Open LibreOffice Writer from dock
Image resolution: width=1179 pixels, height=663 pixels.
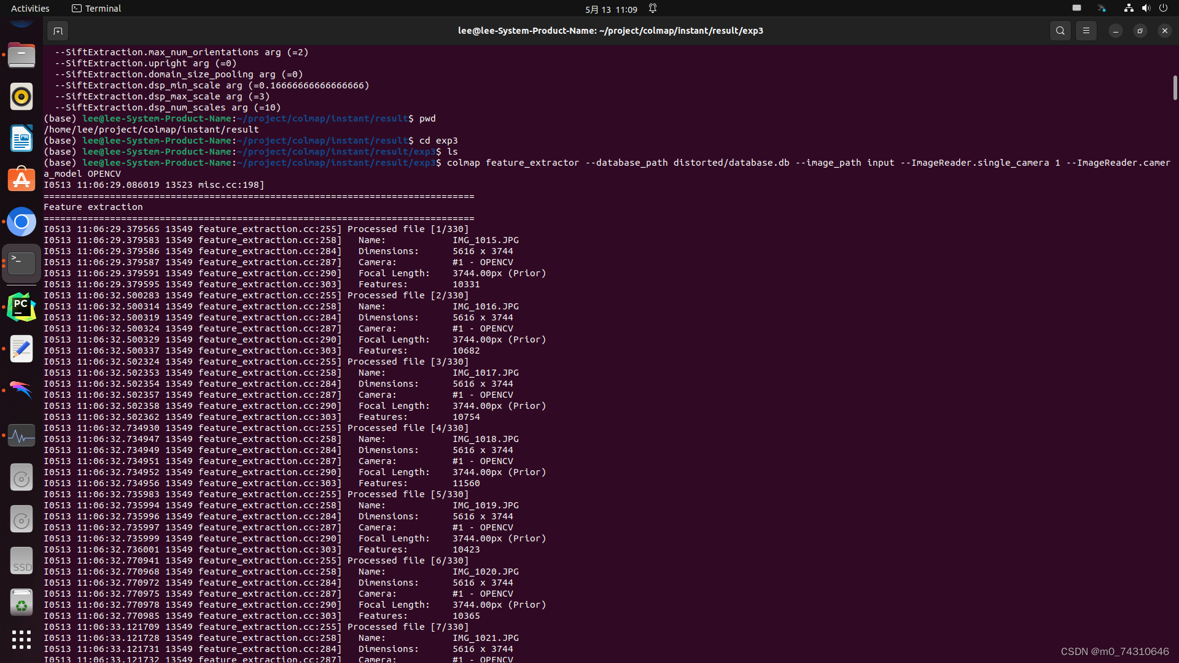click(x=21, y=138)
